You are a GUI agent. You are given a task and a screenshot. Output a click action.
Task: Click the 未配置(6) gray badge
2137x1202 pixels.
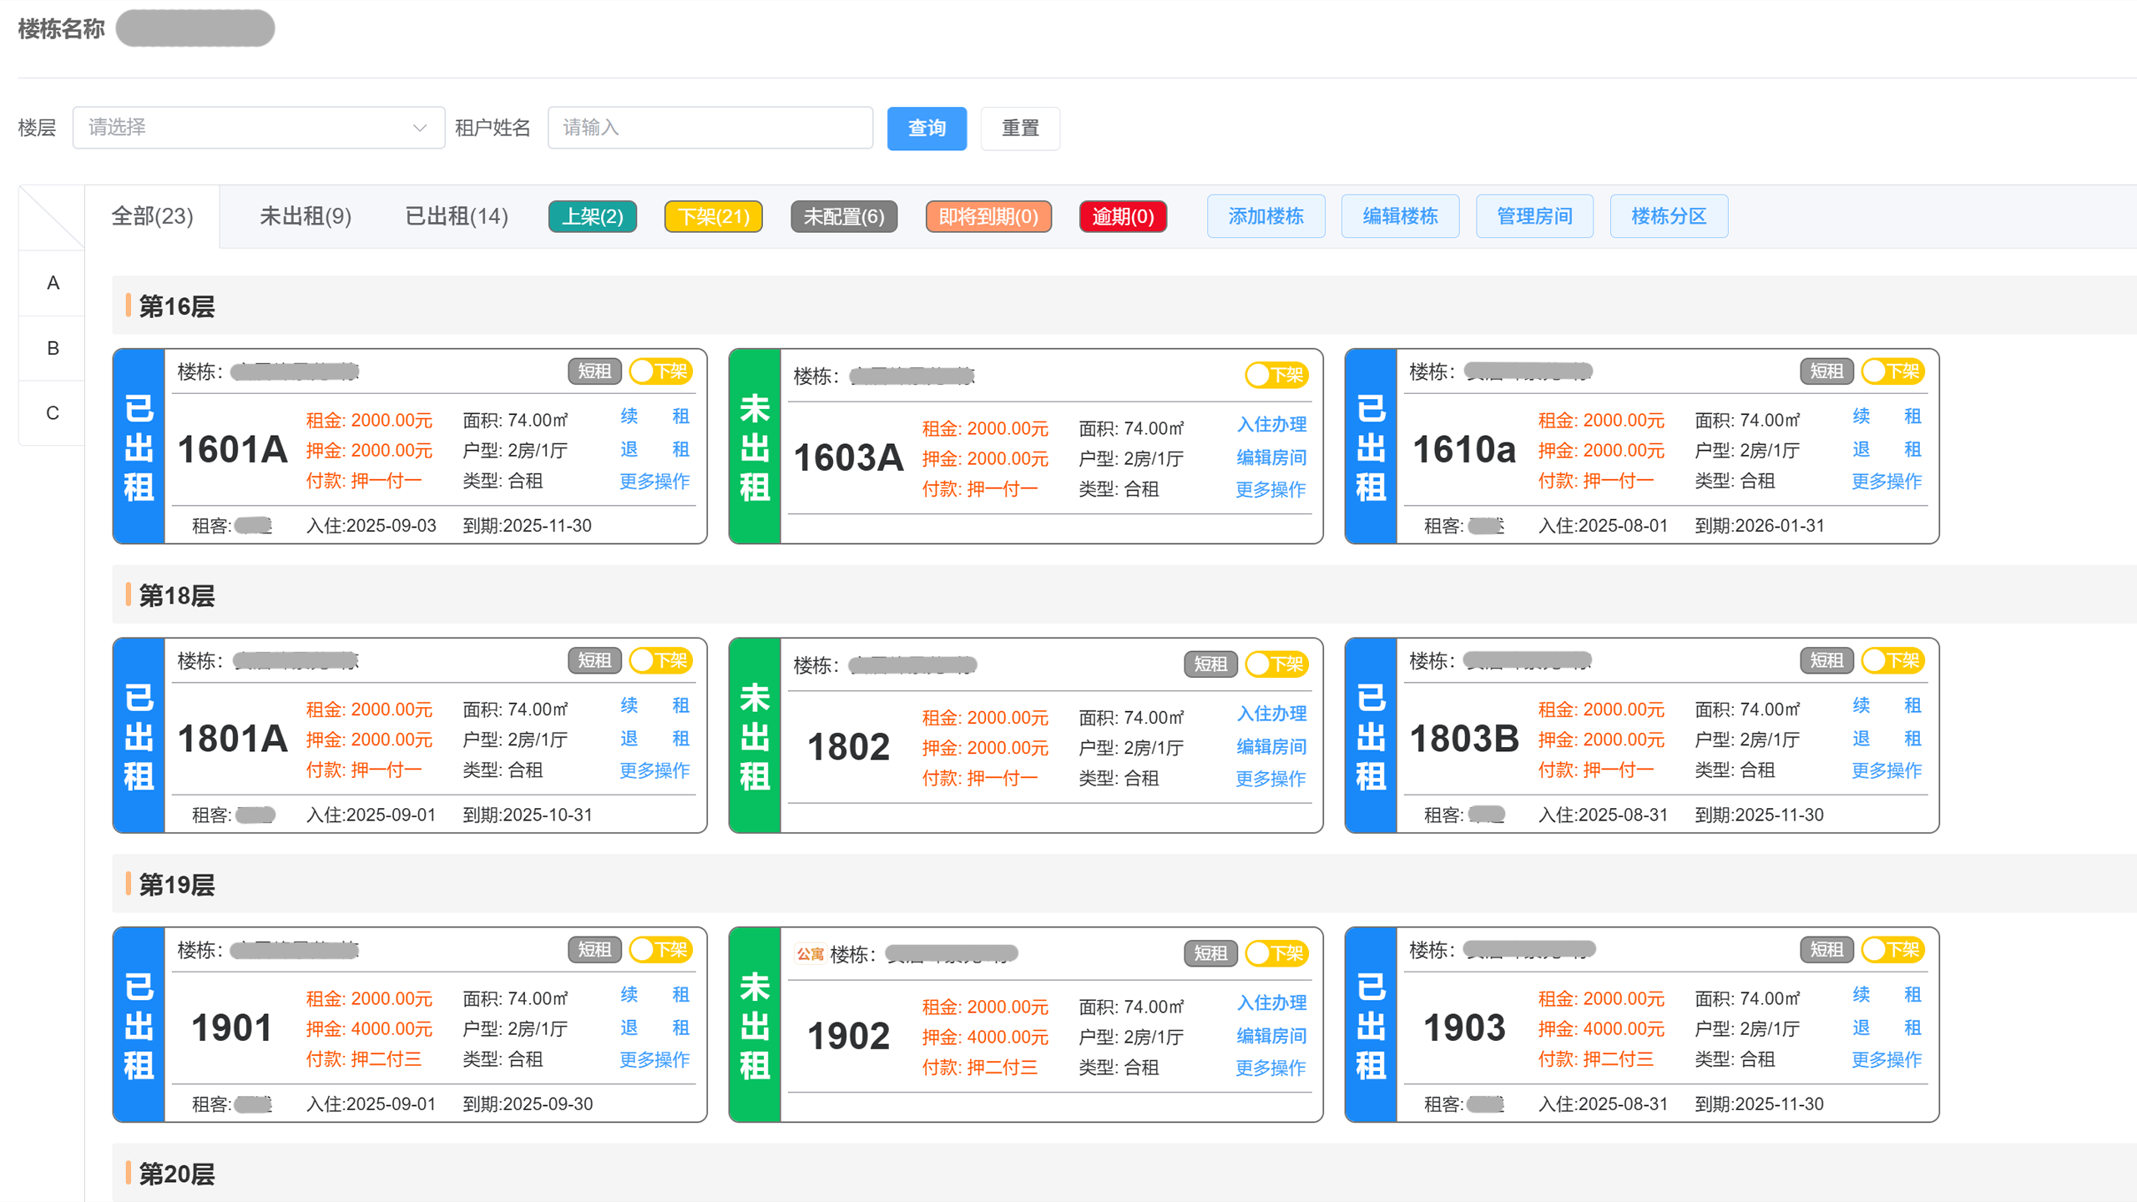click(843, 216)
